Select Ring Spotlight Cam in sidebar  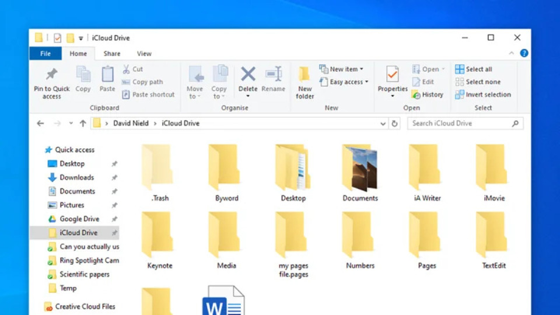[83, 260]
